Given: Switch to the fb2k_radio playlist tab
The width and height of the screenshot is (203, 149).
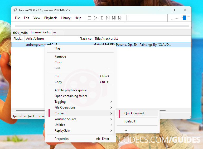Looking at the screenshot, I should pos(20,33).
